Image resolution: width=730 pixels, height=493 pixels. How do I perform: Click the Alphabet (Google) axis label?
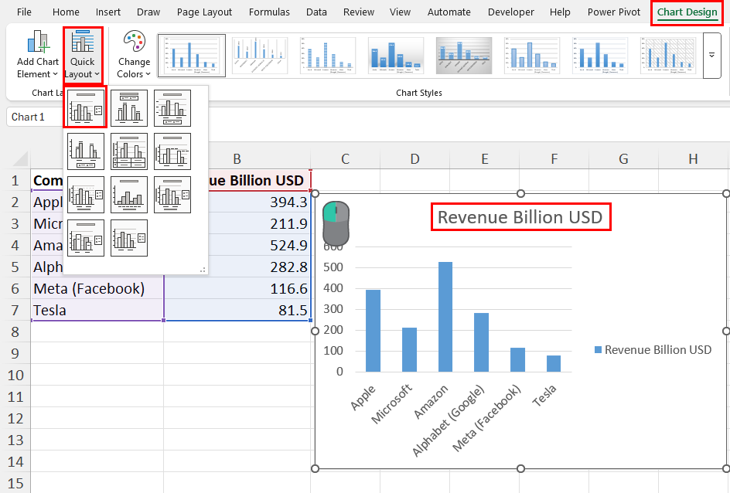point(449,421)
